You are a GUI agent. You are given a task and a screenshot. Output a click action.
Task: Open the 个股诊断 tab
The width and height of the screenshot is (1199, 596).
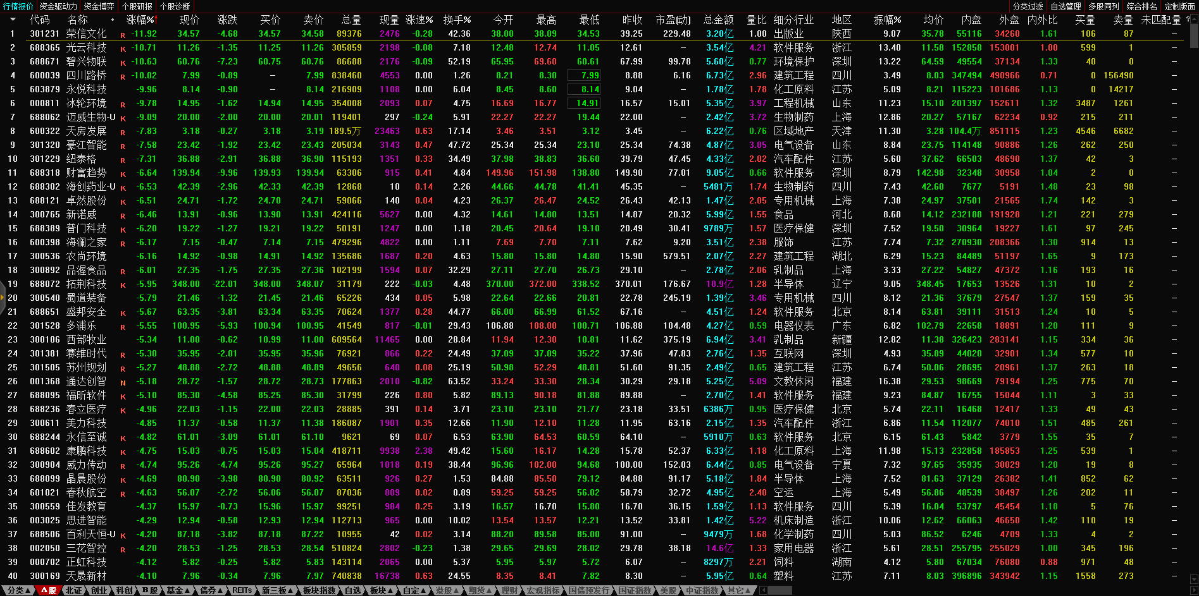175,6
